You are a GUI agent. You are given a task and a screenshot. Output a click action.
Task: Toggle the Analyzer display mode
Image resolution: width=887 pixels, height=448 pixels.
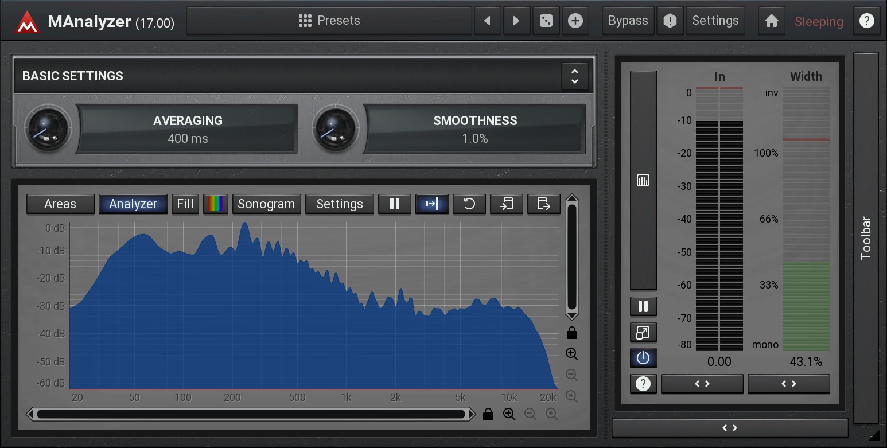pyautogui.click(x=133, y=204)
